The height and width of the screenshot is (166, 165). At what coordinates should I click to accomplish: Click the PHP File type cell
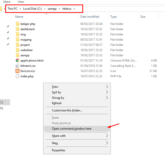point(116,76)
